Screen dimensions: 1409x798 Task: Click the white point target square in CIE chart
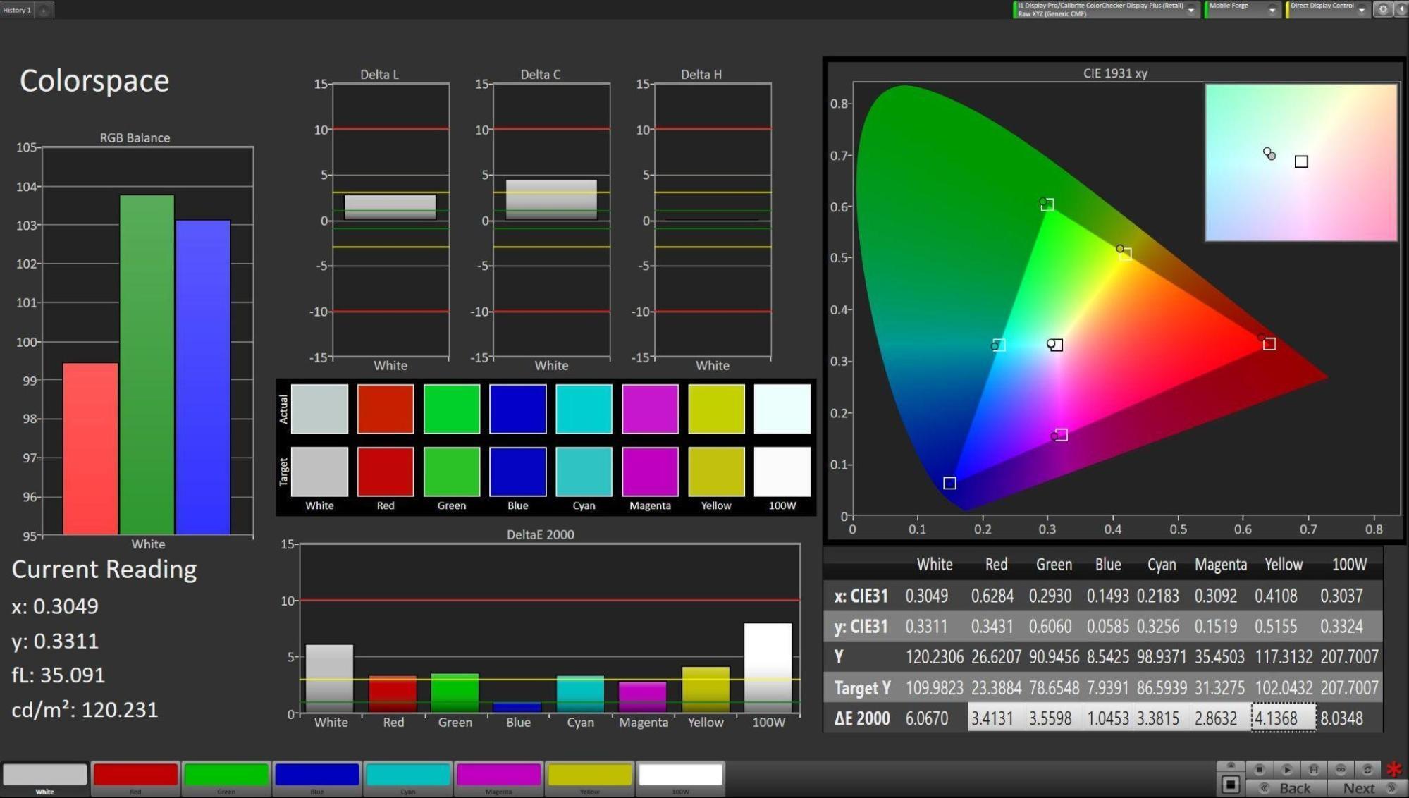tap(1056, 345)
